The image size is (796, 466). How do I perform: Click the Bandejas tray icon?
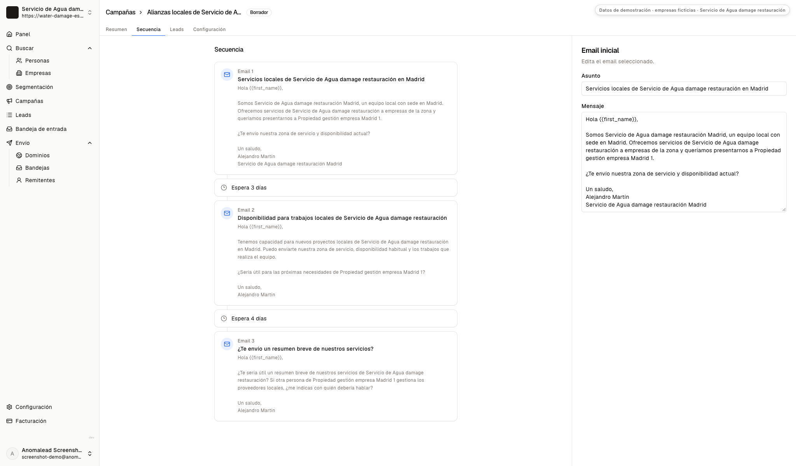(19, 168)
